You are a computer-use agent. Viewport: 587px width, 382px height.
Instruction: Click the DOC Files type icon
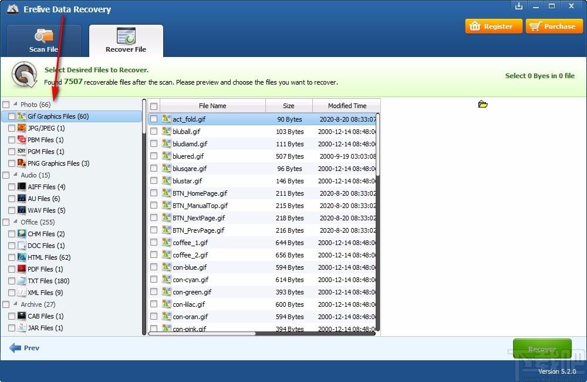[x=22, y=246]
